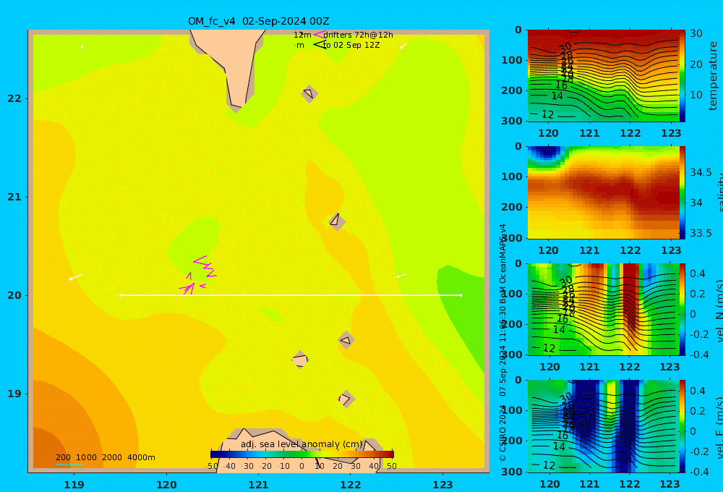Click longitude label "119" on main map axis
Viewport: 723px width, 492px height.
[x=74, y=485]
